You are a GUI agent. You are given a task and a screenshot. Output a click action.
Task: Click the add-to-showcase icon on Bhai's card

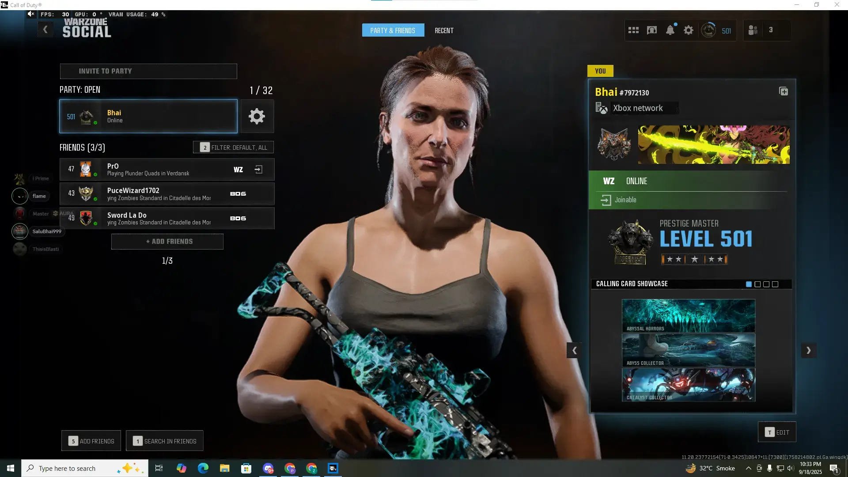(784, 91)
